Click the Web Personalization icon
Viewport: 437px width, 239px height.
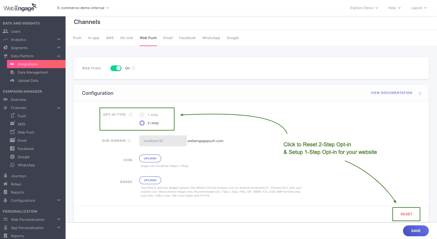5,219
